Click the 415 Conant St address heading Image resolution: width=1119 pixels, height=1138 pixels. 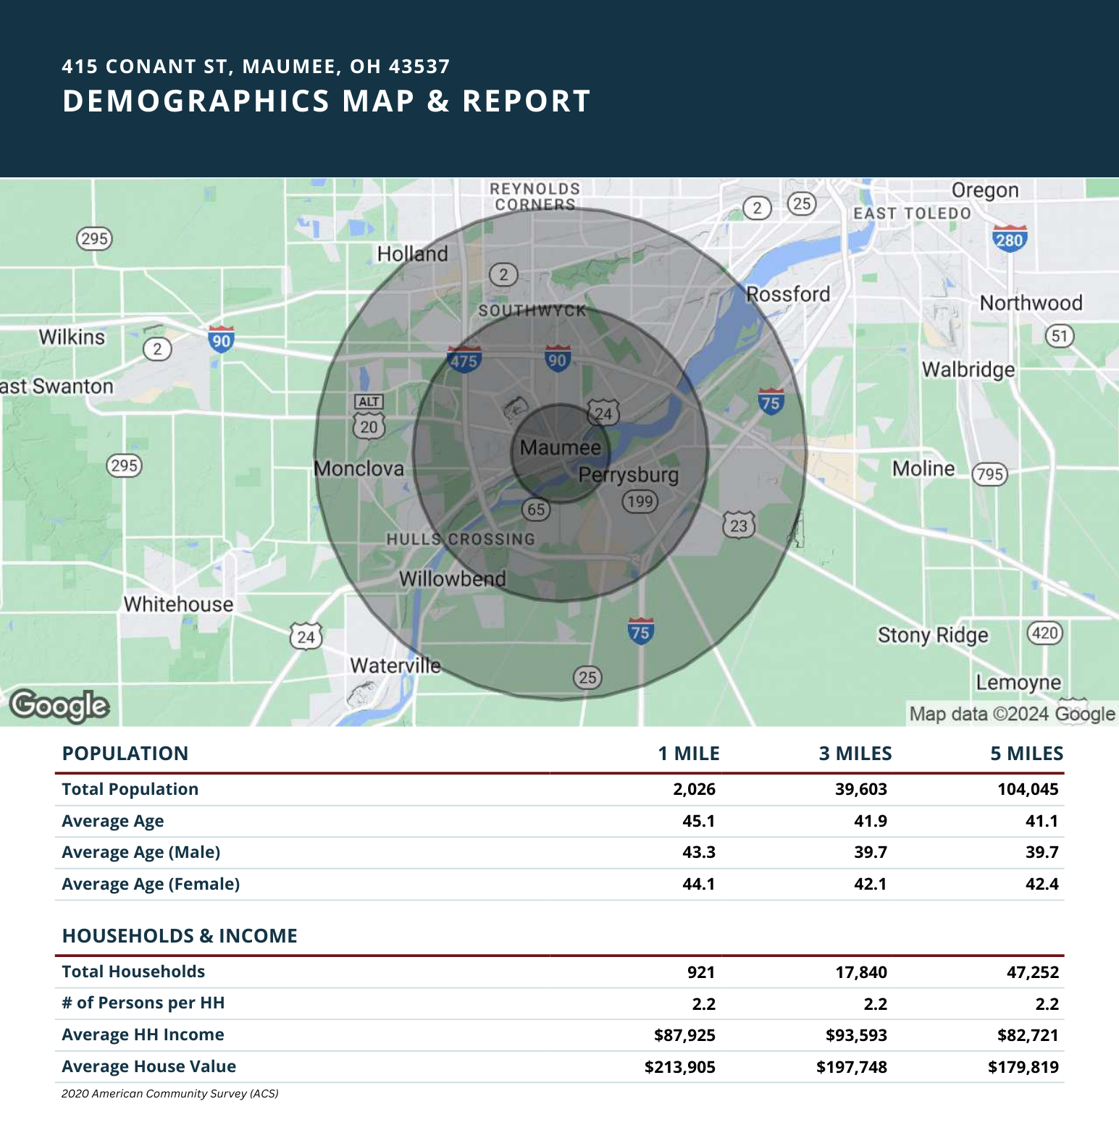point(256,67)
